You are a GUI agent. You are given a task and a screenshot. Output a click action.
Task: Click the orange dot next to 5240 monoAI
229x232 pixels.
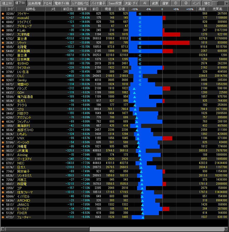(x=3, y=18)
